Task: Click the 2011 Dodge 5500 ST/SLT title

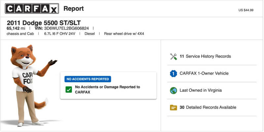Action: click(x=44, y=23)
